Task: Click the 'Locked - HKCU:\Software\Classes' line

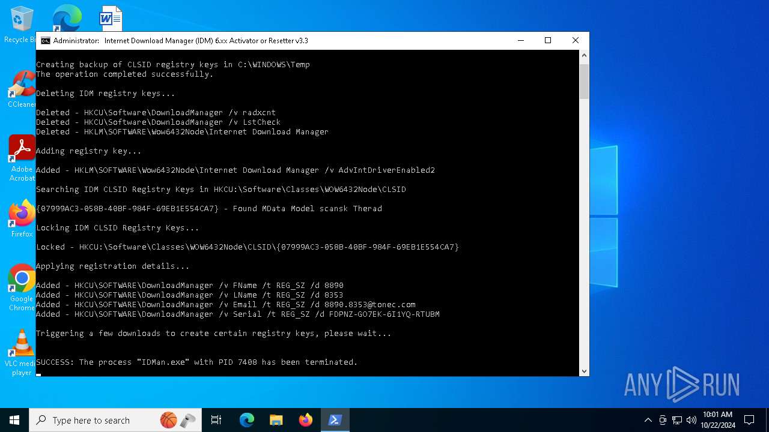Action: (x=247, y=247)
